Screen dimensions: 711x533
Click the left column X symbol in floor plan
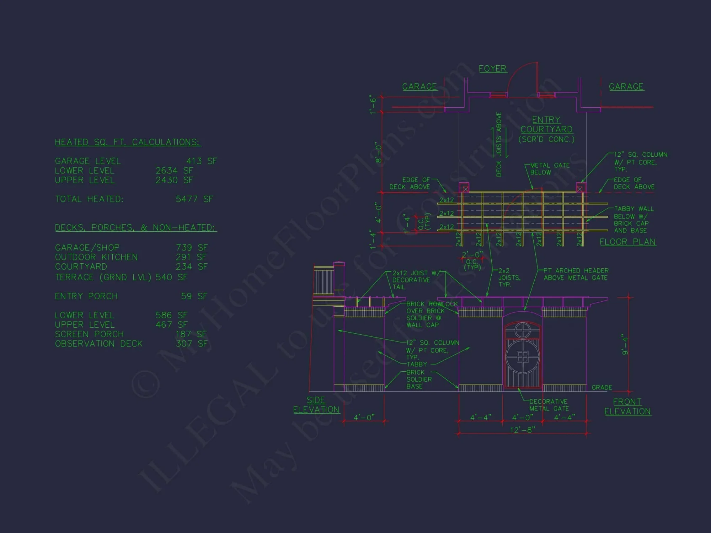(465, 189)
